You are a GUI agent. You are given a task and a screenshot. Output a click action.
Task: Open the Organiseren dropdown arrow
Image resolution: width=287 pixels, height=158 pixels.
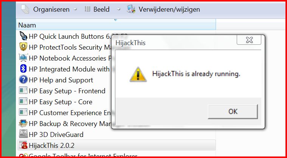(75, 9)
